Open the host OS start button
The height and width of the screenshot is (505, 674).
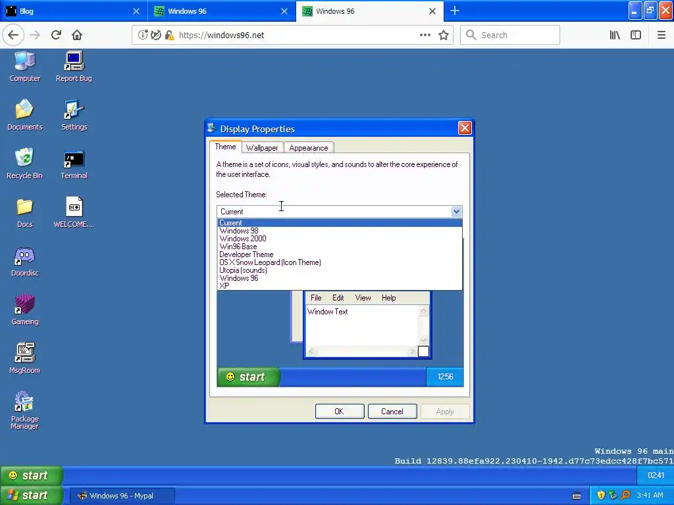point(32,495)
